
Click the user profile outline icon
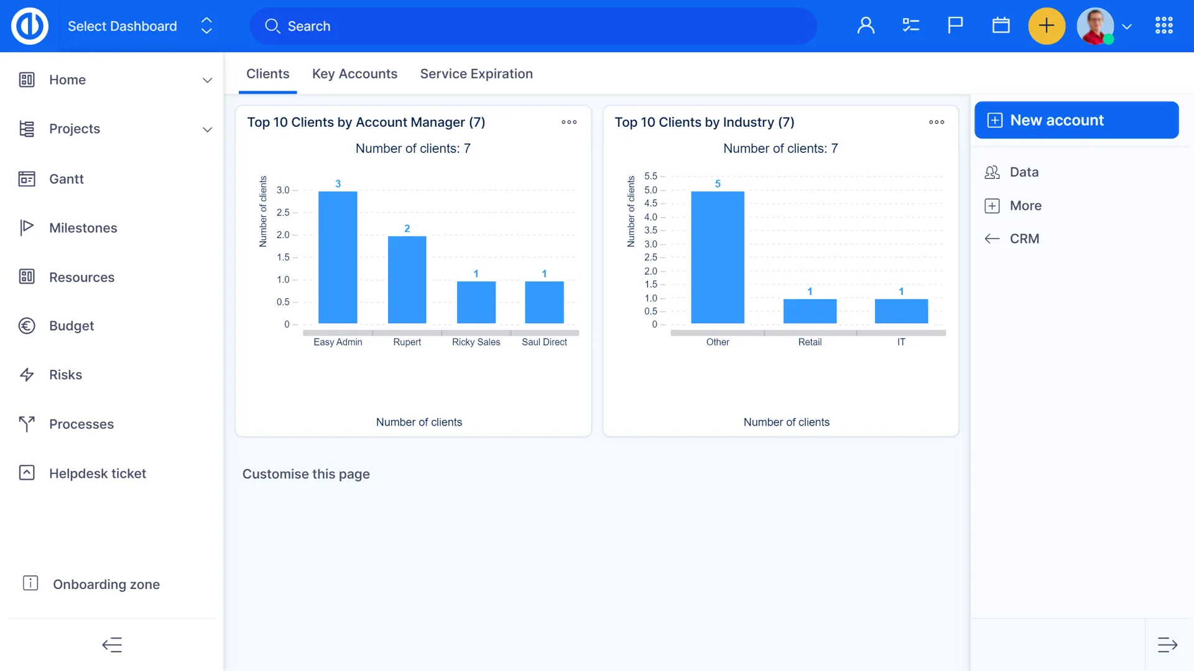point(866,25)
